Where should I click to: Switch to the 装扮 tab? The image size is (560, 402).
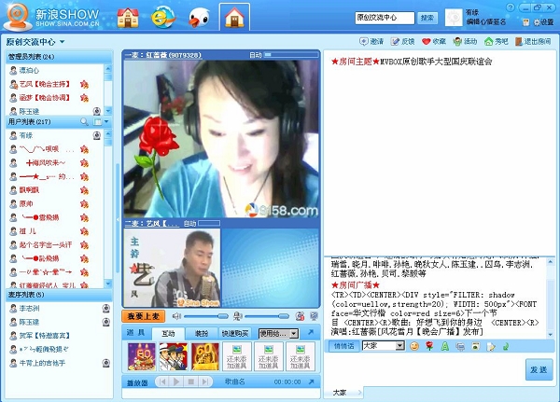pos(202,333)
